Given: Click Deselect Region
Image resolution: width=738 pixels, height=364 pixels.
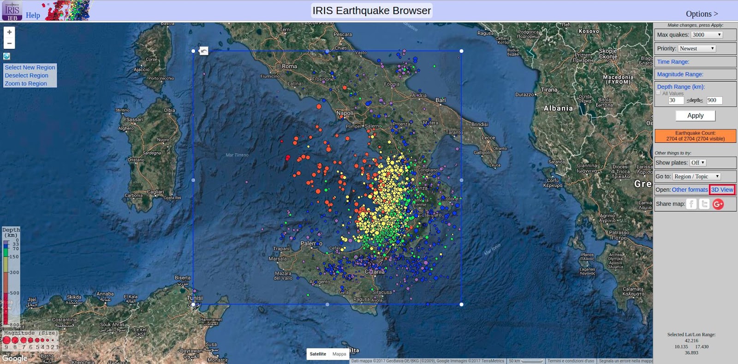Looking at the screenshot, I should (26, 76).
